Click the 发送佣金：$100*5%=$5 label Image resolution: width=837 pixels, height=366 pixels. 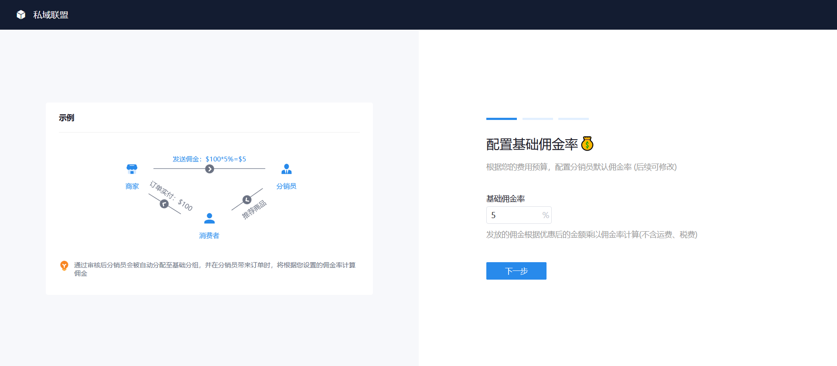pyautogui.click(x=209, y=159)
